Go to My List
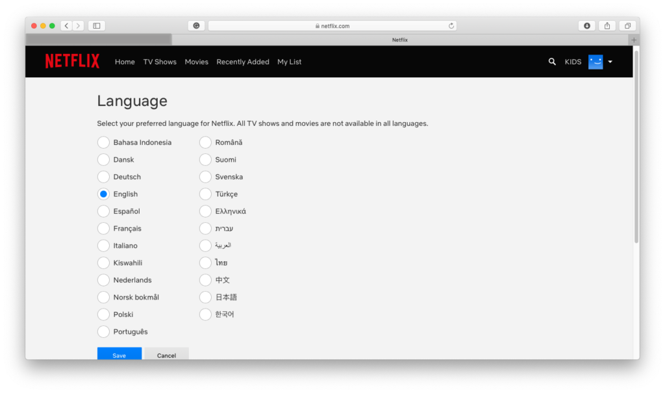 pos(289,62)
